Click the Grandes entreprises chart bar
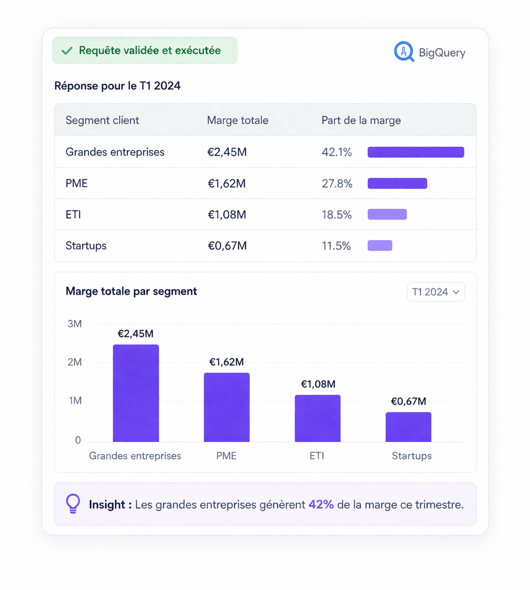This screenshot has height=590, width=530. [136, 393]
